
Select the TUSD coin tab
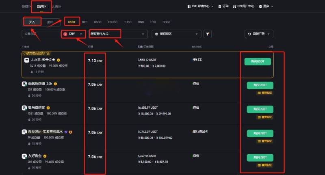128,22
